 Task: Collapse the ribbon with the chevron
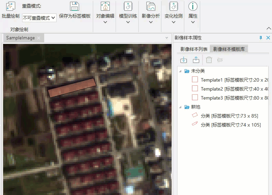[269, 28]
